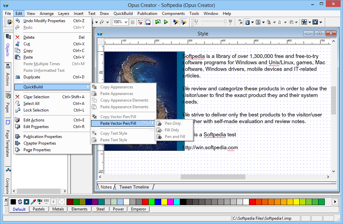Click the add palette color icon
This screenshot has width=343, height=224.
pyautogui.click(x=40, y=202)
